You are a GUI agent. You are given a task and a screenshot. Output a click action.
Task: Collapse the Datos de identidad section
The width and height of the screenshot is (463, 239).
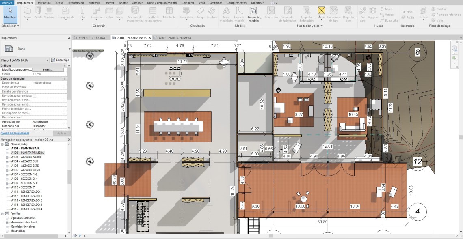point(65,78)
